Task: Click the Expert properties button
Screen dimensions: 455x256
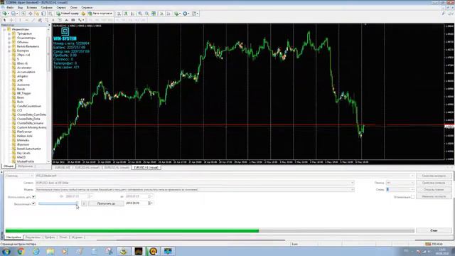Action: point(434,176)
